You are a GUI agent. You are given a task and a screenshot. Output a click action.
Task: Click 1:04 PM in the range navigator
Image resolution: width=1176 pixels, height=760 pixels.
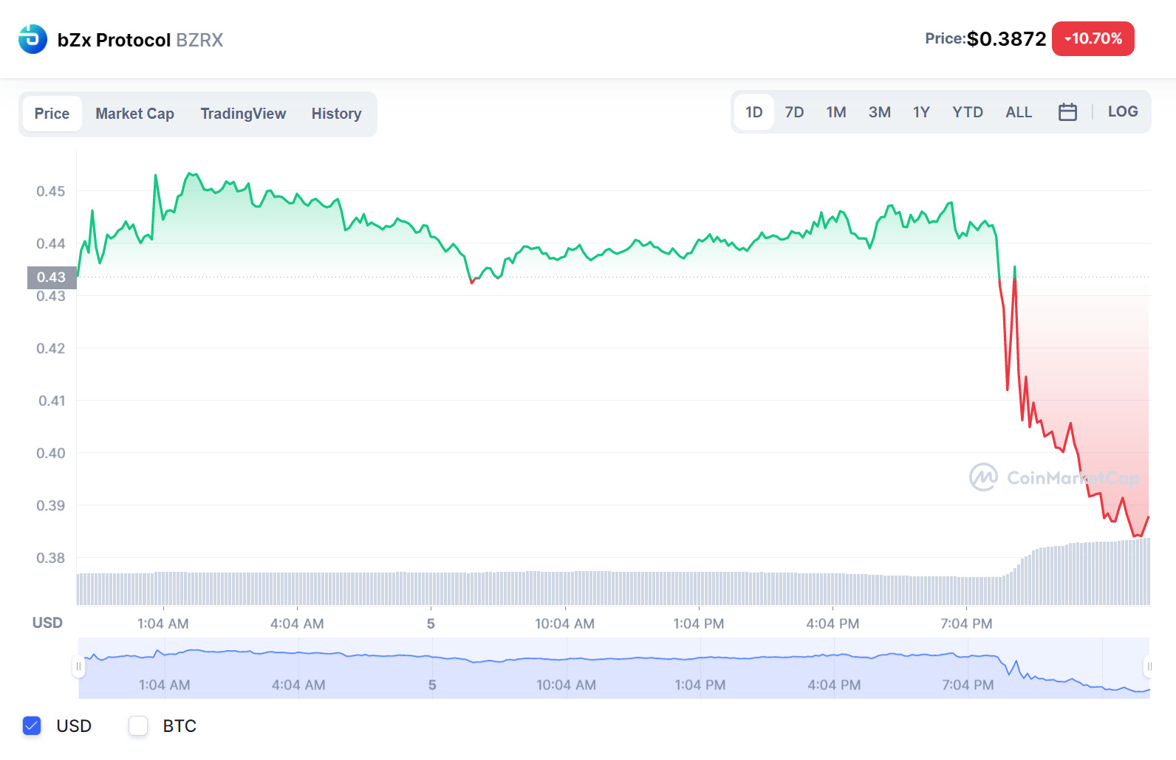point(700,685)
